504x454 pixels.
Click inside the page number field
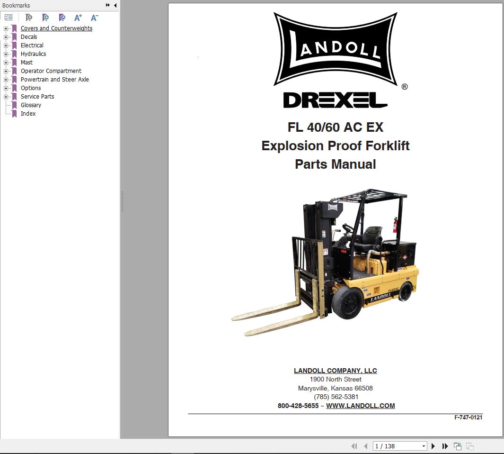[x=393, y=446]
